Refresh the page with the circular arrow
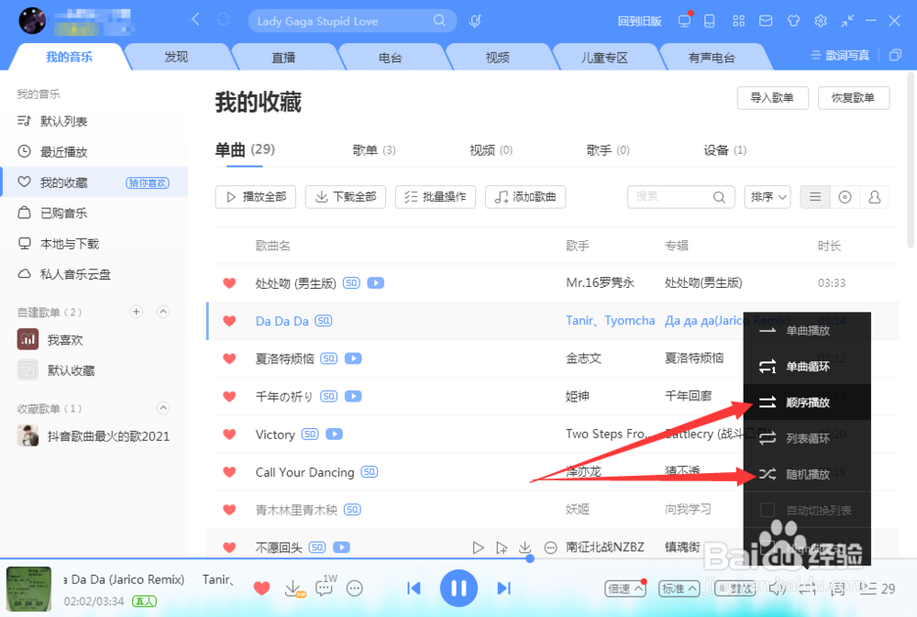Viewport: 917px width, 617px height. pyautogui.click(x=223, y=20)
